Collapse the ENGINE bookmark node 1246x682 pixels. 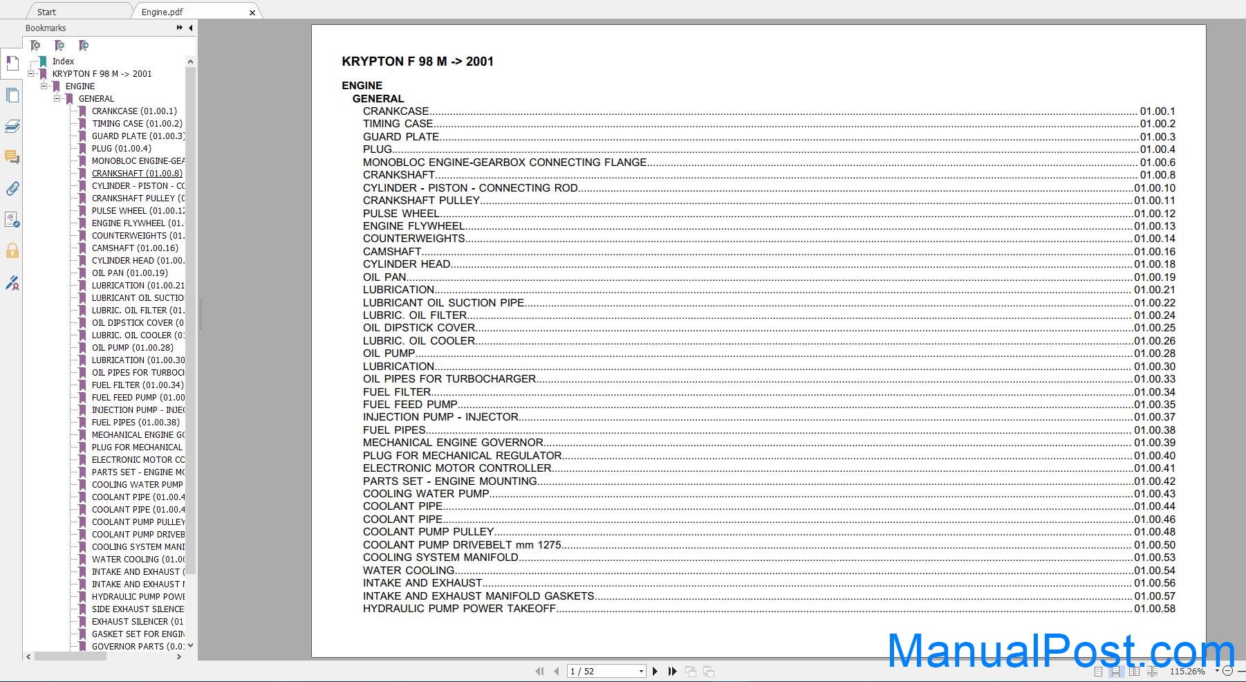tap(44, 86)
